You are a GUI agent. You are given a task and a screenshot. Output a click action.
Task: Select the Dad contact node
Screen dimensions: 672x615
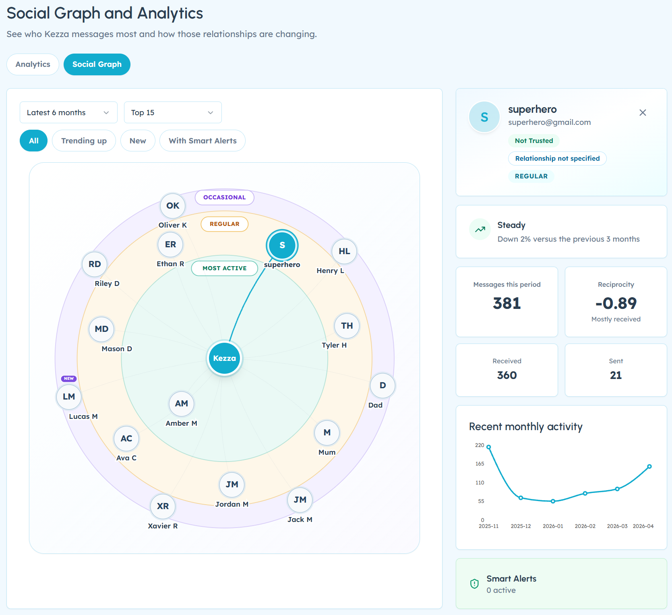(383, 385)
